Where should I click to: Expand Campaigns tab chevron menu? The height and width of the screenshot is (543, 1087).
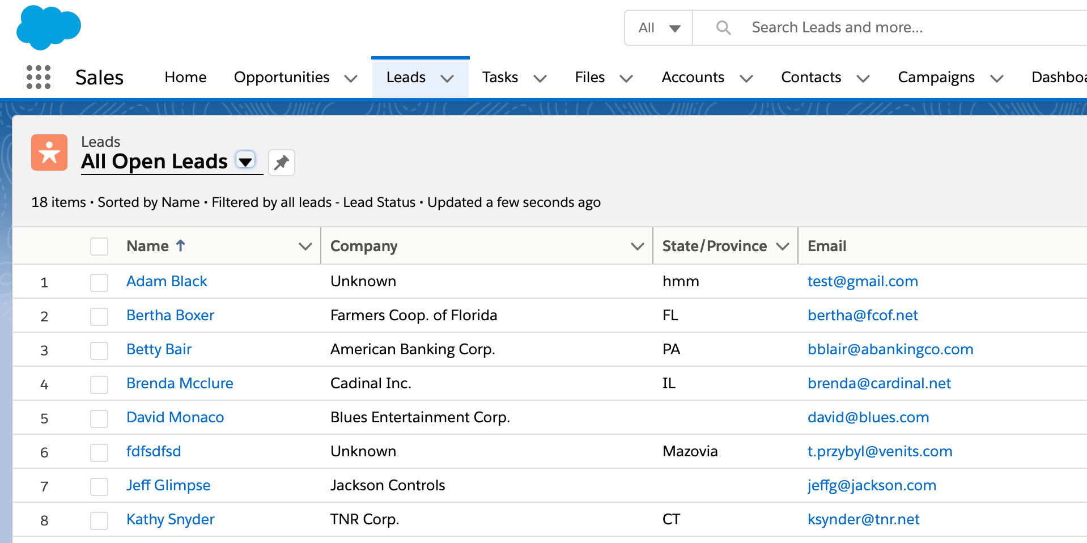(997, 78)
